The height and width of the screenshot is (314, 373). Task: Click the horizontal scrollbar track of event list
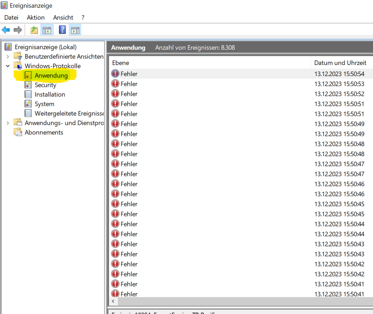click(x=245, y=301)
